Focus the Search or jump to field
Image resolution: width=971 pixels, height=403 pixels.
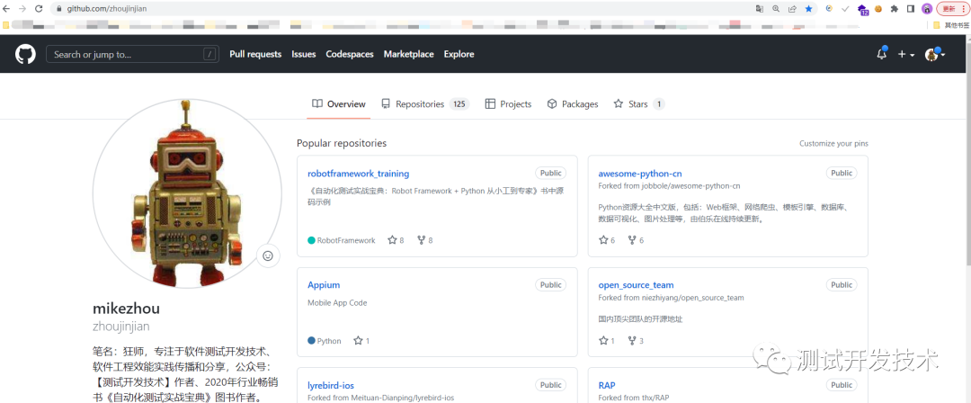(132, 54)
